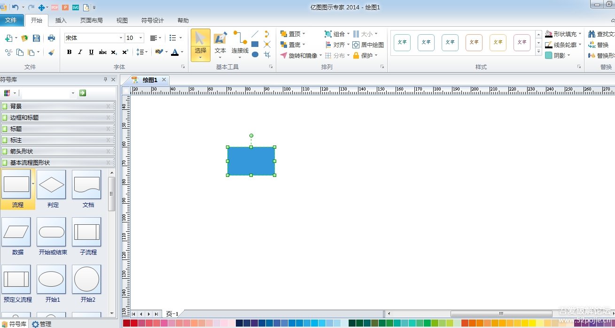615x328 pixels.
Task: Click the printer icon in the 文件 group
Action: [51, 38]
